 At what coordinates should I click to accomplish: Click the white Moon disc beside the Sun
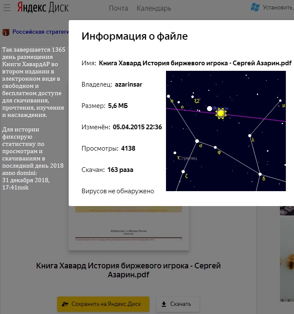point(210,109)
